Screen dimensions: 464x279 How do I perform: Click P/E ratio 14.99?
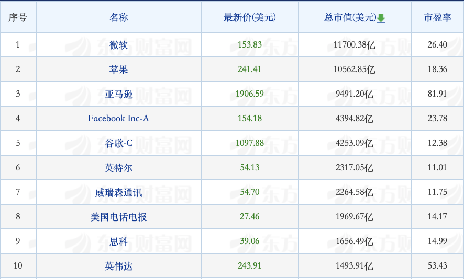437,241
